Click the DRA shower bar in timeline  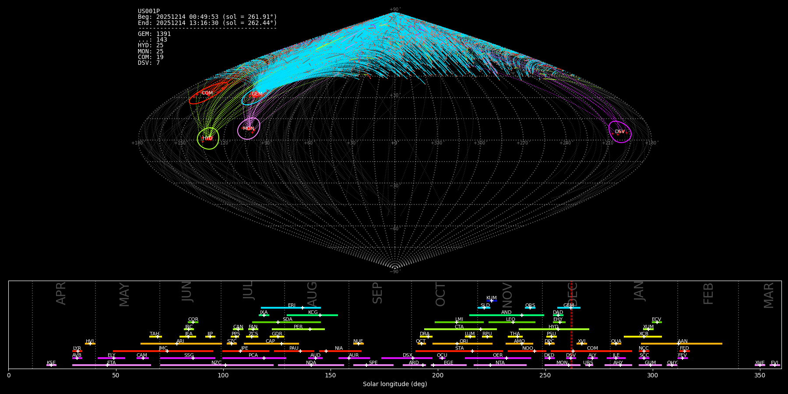point(426,337)
